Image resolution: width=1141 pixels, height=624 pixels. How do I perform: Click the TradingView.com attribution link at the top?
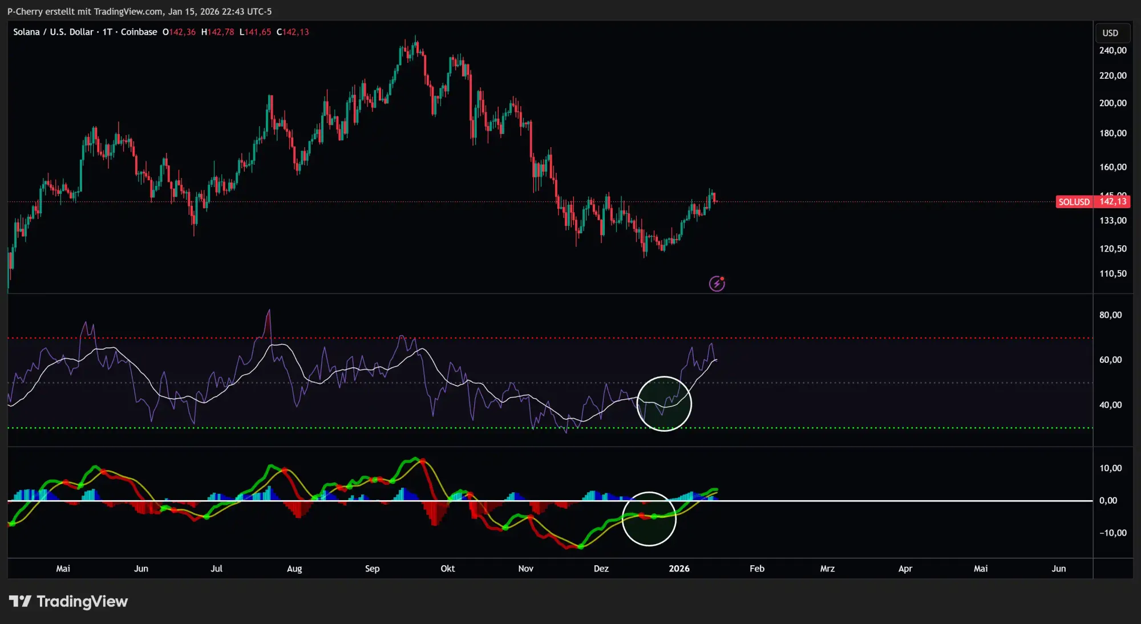[x=127, y=11]
